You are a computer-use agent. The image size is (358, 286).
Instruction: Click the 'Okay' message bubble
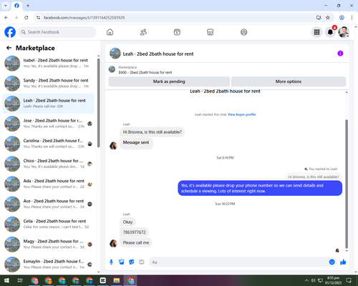click(127, 222)
